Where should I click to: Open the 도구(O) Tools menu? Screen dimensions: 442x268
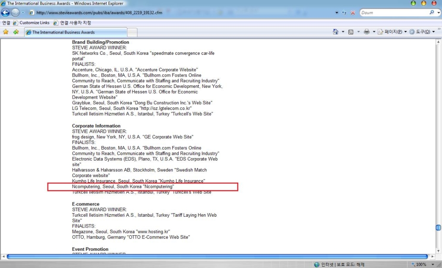pos(422,32)
